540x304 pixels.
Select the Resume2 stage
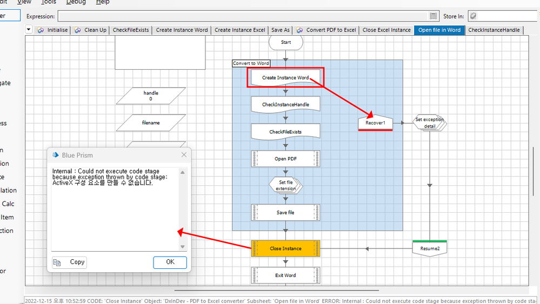point(430,249)
